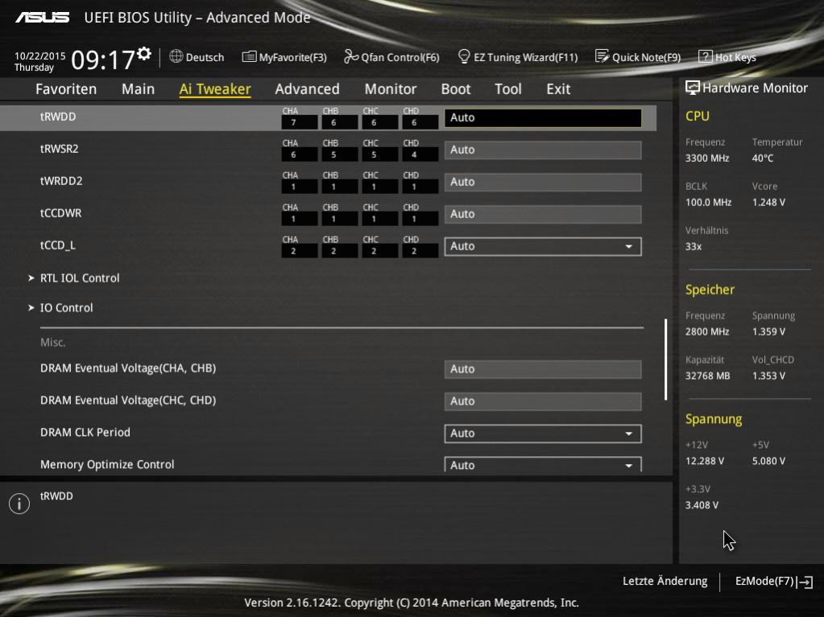
Task: Click the Vcore 1.248 V value
Action: click(768, 203)
